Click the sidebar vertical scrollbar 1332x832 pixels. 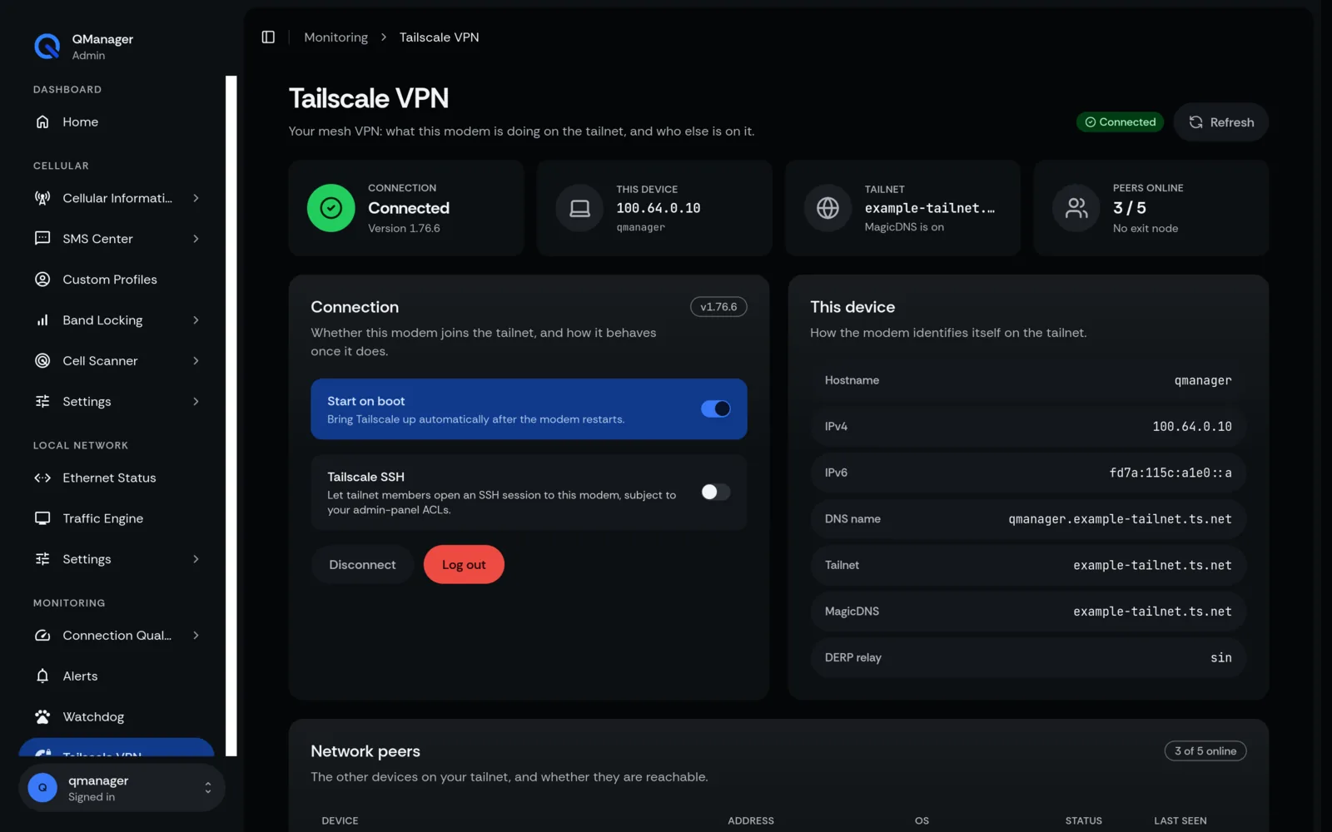click(231, 416)
